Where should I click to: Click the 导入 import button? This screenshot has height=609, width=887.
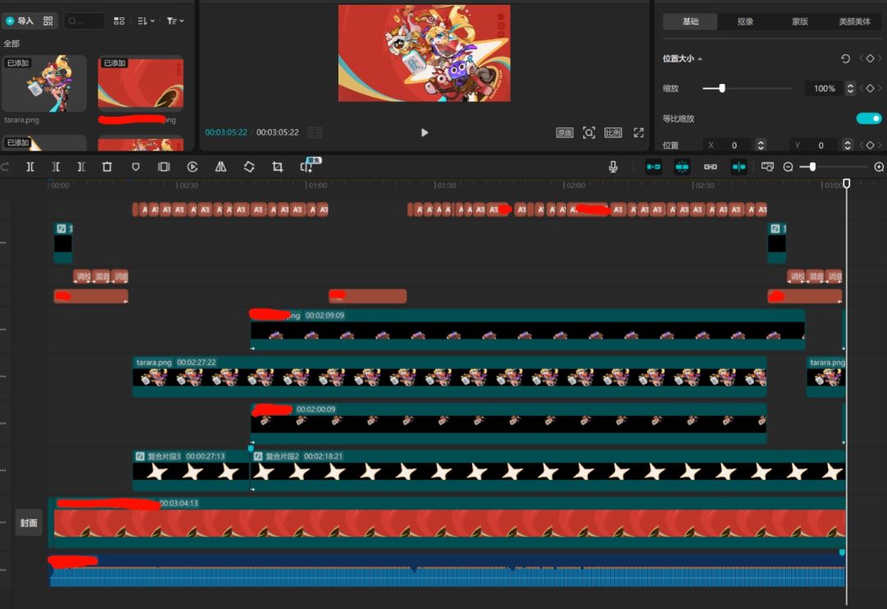point(20,21)
